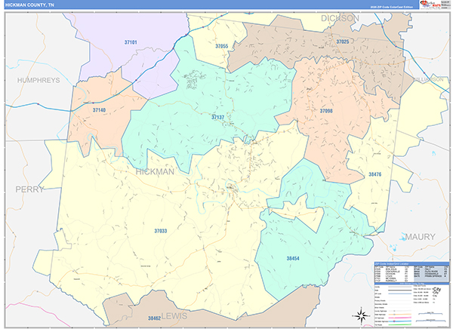Screen dimensions: 453x329
Task: Click the HICKMAN county label
Action: click(x=155, y=172)
